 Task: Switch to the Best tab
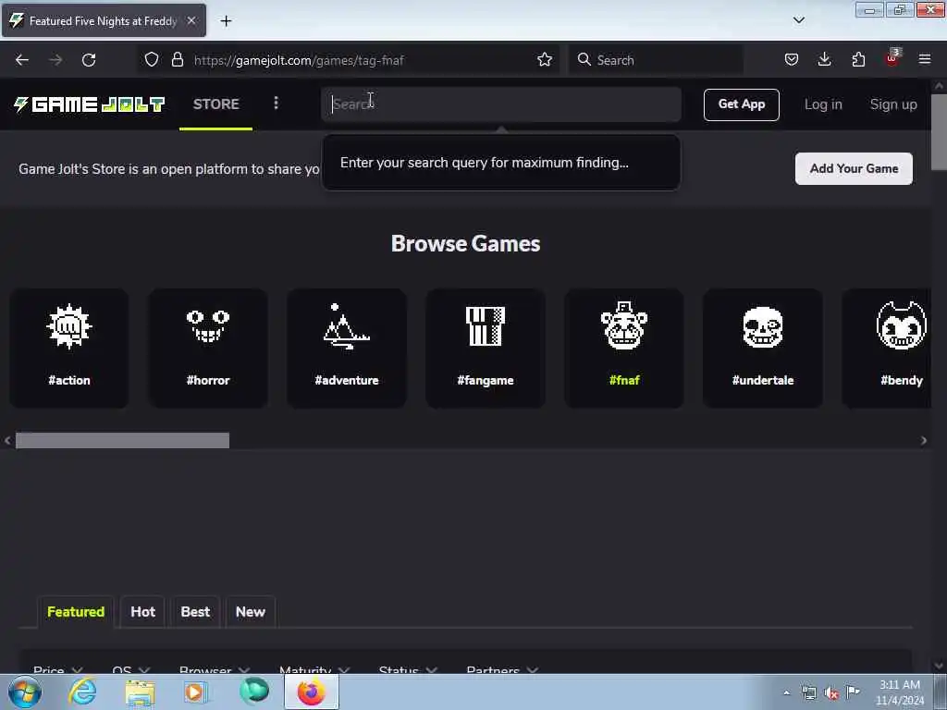coord(195,612)
